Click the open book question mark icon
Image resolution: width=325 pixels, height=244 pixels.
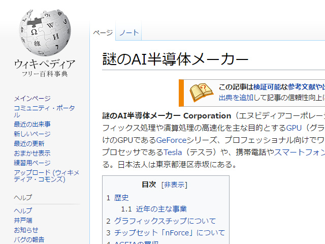[x=201, y=93]
